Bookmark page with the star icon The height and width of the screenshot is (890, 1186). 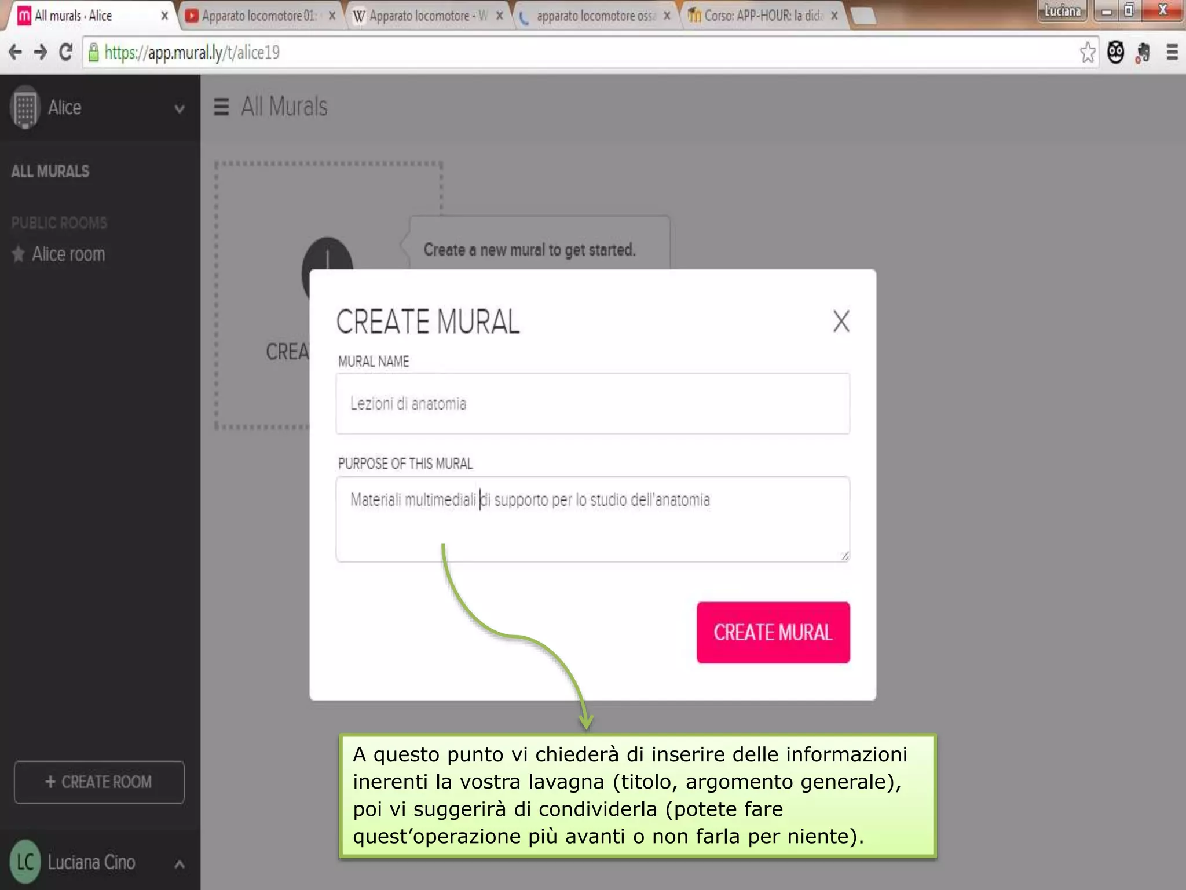(1087, 53)
